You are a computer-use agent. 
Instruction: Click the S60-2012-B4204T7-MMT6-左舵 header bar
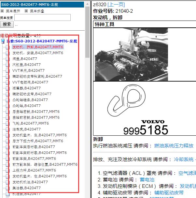pos(42,5)
